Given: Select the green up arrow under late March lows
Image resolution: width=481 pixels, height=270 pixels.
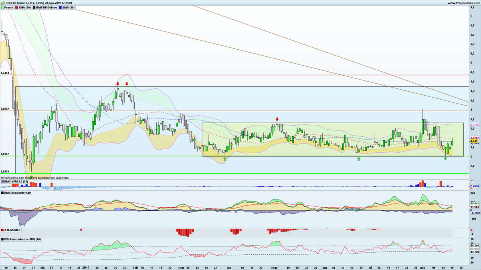Looking at the screenshot, I should point(224,159).
